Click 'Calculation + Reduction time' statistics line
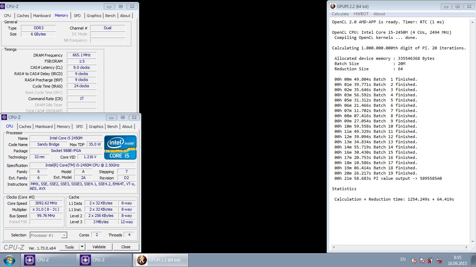Screen dimensions: 476x267 point(394,199)
